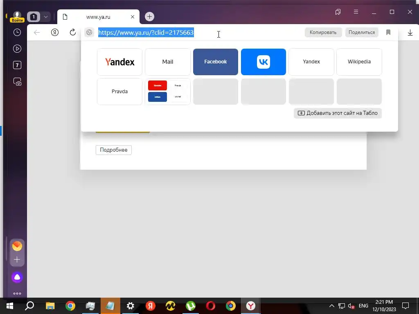Open the Yandex logo tile
This screenshot has width=419, height=314.
(x=120, y=62)
